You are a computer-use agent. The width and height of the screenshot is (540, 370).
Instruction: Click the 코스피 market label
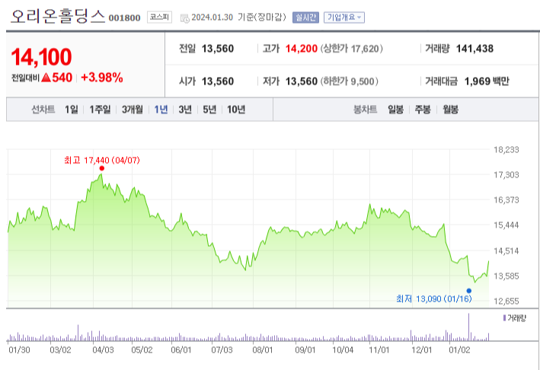pos(159,18)
